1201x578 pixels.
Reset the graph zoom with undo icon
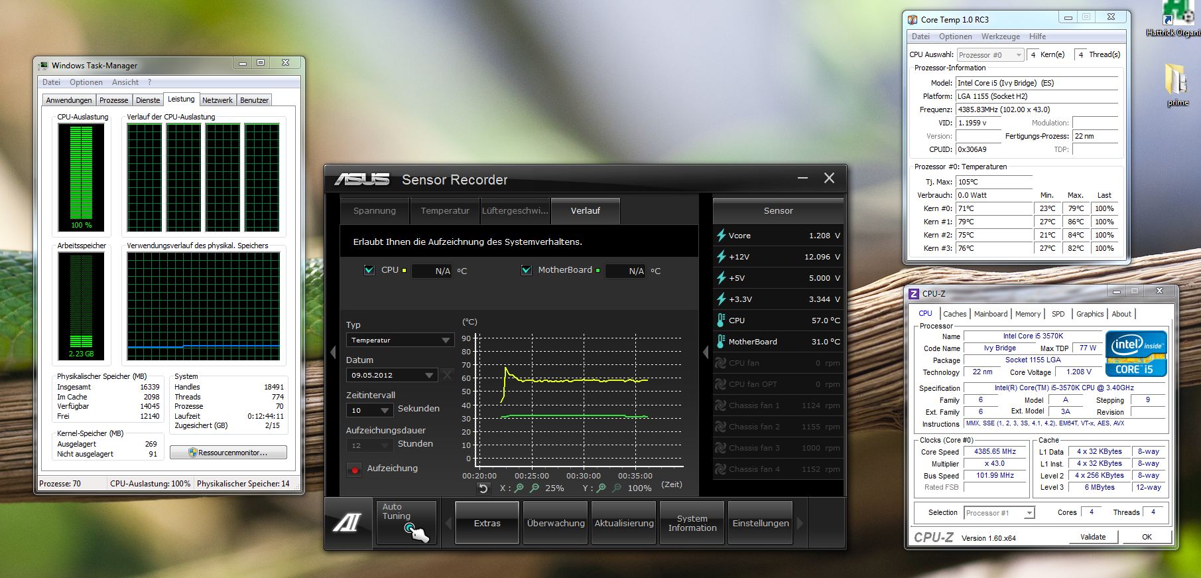point(483,488)
